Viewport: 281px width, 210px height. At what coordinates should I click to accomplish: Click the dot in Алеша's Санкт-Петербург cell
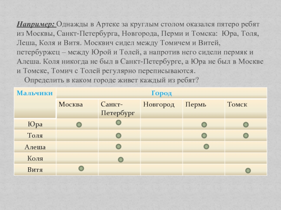pyautogui.click(x=118, y=147)
